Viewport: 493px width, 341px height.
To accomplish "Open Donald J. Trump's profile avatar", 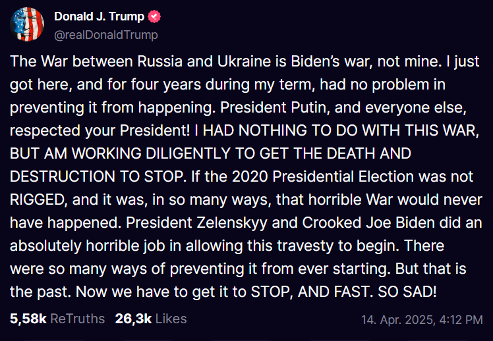I will (x=27, y=24).
